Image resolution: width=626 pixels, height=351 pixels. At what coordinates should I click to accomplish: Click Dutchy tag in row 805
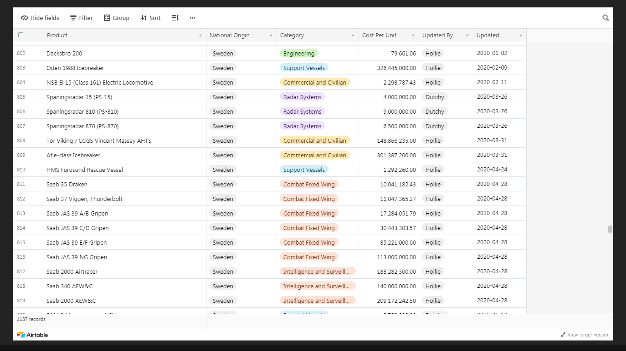click(x=435, y=97)
